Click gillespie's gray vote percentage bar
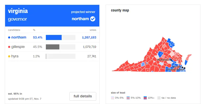 click(52, 47)
